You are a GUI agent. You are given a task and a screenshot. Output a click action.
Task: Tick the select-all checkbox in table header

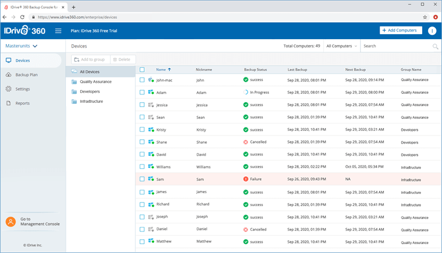[x=142, y=70]
